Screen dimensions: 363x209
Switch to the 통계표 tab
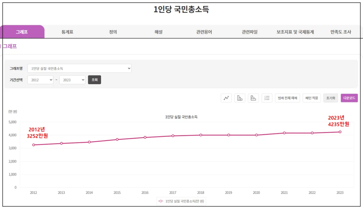68,32
